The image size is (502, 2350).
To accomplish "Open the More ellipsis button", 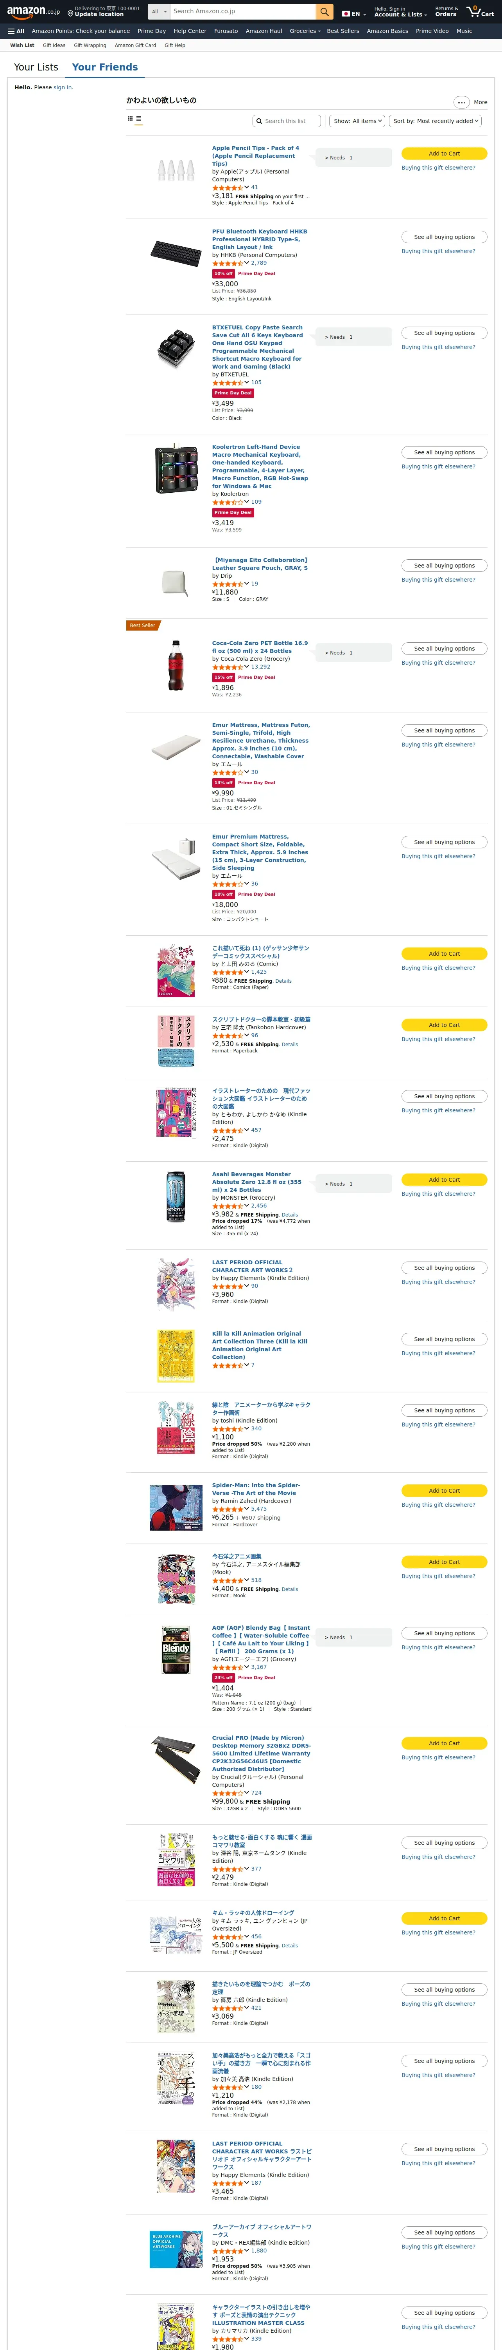I will pyautogui.click(x=461, y=102).
